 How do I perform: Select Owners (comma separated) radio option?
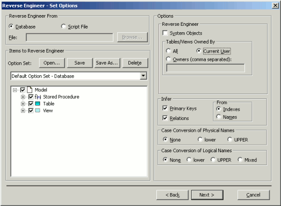click(168, 59)
